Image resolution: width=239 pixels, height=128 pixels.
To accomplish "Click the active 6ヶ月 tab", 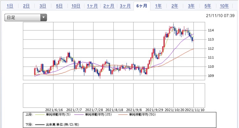I will tap(142, 6).
